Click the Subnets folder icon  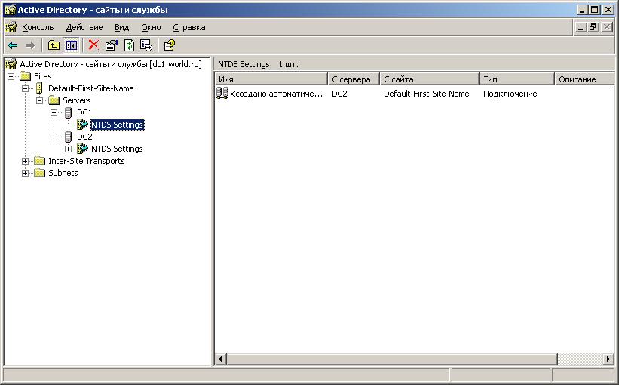point(39,173)
